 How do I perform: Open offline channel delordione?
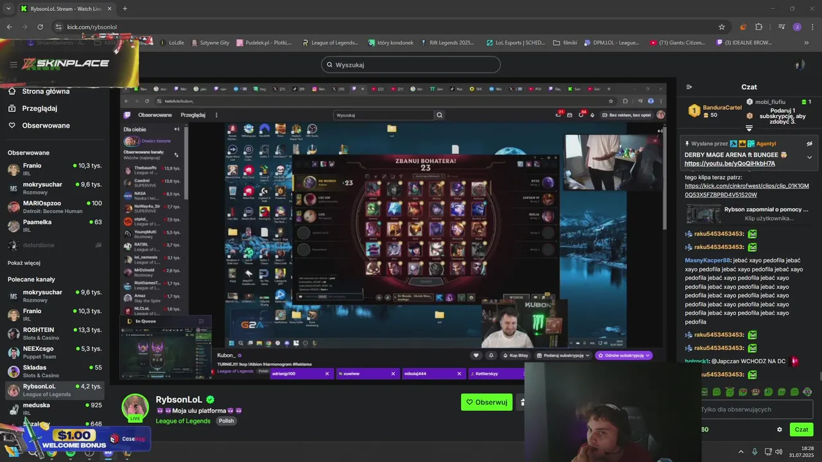[55, 245]
